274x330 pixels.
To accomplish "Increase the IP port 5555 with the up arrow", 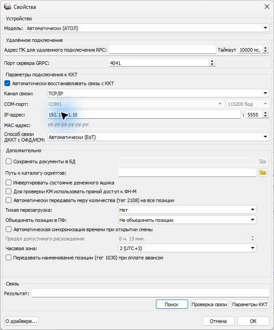I will (266, 113).
